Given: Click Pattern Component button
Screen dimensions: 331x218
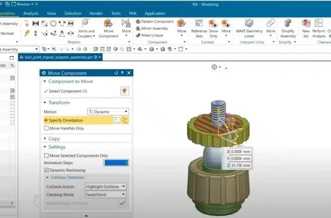Looking at the screenshot, I should tap(154, 21).
